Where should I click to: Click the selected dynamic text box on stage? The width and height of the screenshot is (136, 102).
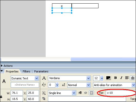pyautogui.click(x=62, y=11)
